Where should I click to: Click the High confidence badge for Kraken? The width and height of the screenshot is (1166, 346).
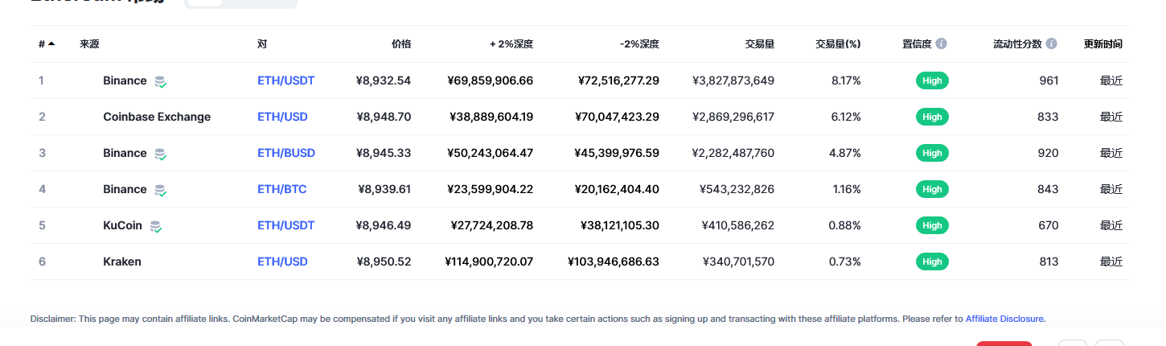[x=932, y=262]
